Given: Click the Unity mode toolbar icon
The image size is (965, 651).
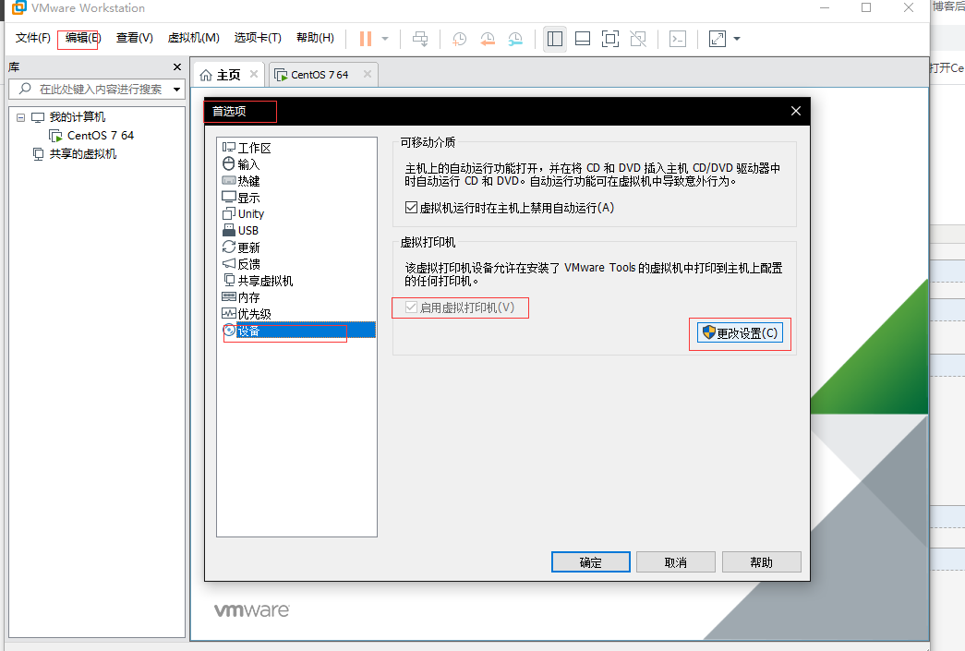Looking at the screenshot, I should coord(638,39).
